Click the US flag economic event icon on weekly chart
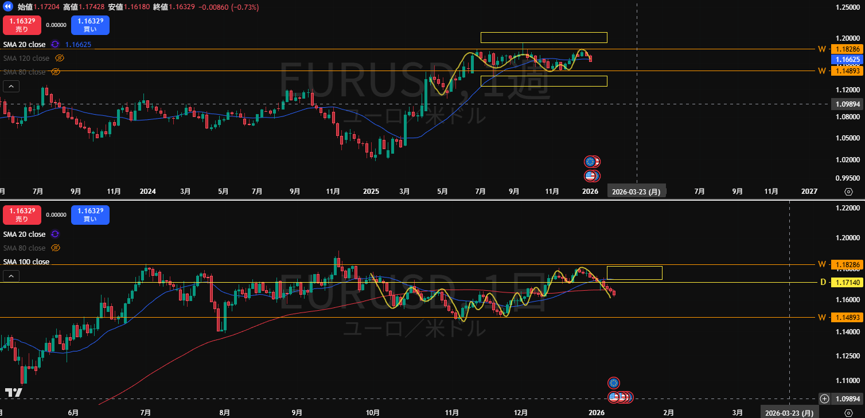The height and width of the screenshot is (418, 865). (x=590, y=176)
